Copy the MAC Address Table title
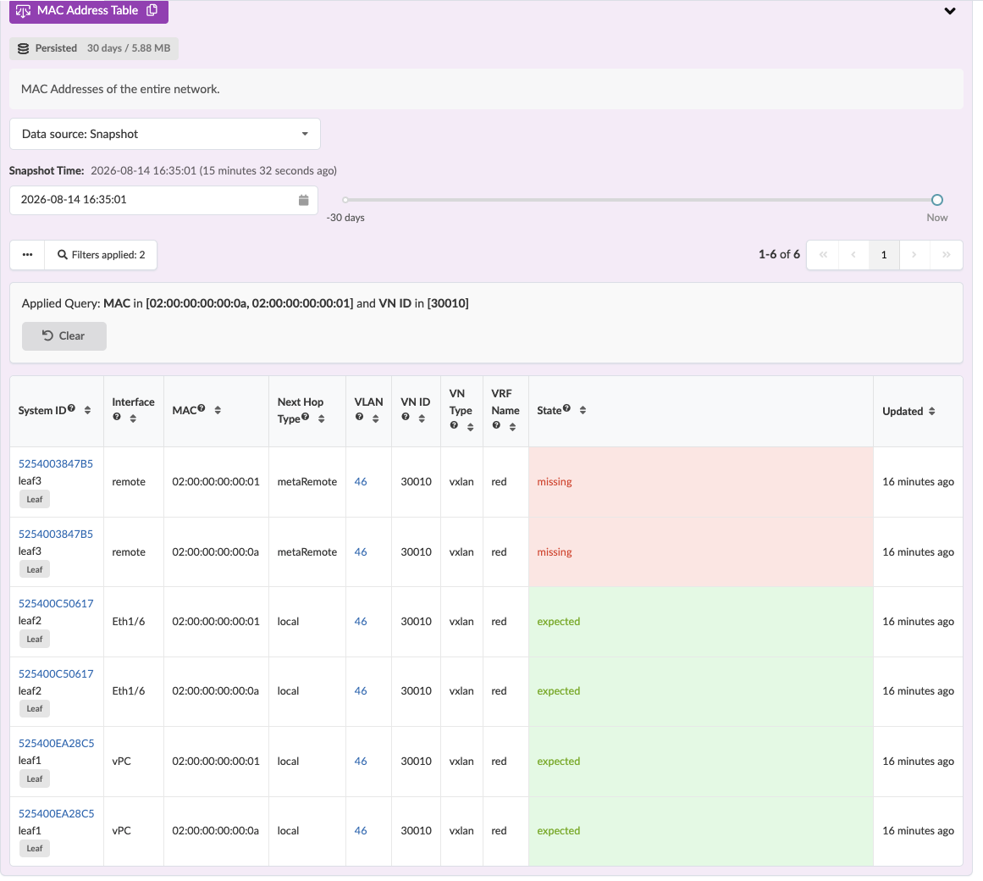 pyautogui.click(x=152, y=10)
